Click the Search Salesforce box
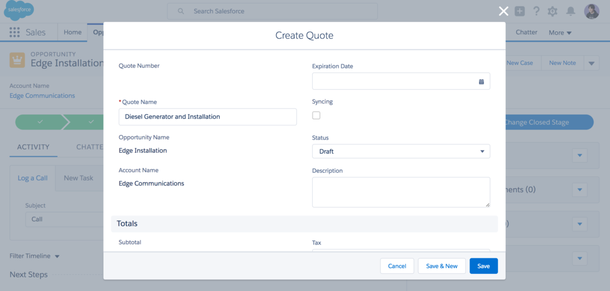 click(272, 11)
